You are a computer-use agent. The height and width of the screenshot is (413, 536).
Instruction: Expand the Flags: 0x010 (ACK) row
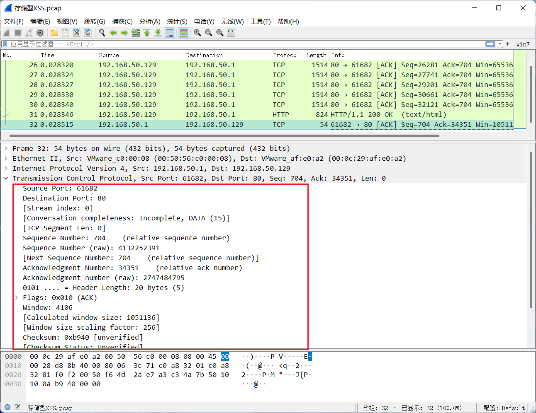[16, 297]
